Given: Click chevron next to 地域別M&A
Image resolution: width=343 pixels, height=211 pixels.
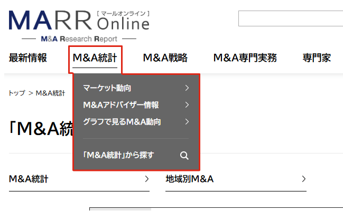Looking at the screenshot, I should [304, 179].
